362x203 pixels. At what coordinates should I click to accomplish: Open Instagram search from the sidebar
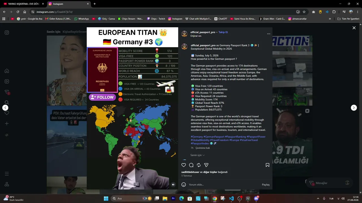(x=7, y=103)
